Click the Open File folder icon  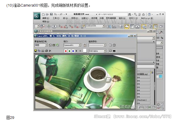pyautogui.click(x=47, y=14)
